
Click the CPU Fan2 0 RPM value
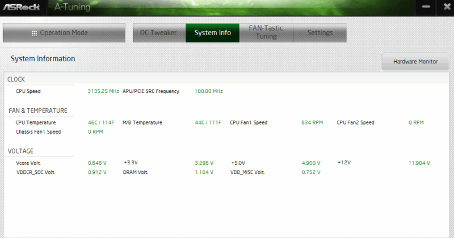416,122
